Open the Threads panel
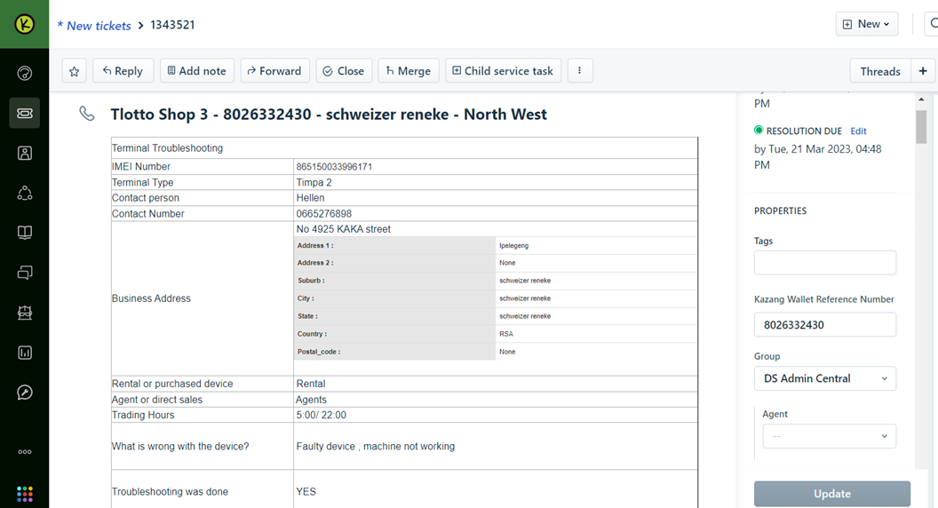This screenshot has width=938, height=508. tap(880, 71)
